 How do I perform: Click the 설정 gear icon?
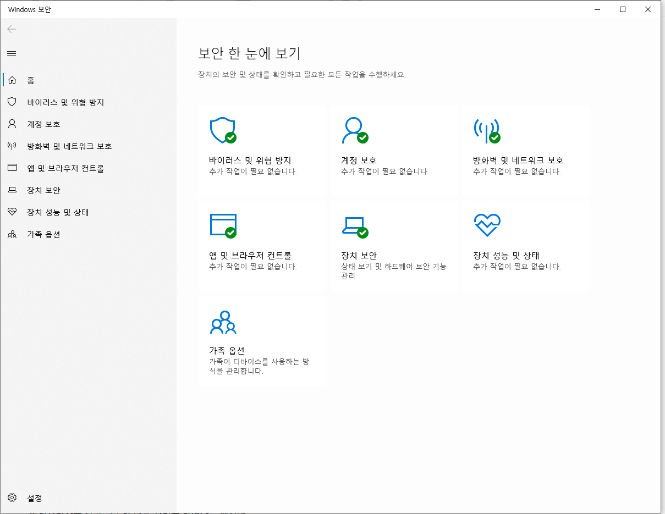coord(12,498)
